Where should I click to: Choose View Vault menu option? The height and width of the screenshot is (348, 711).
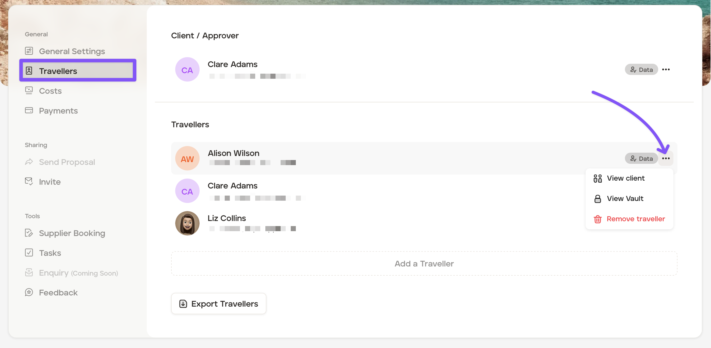(x=625, y=199)
